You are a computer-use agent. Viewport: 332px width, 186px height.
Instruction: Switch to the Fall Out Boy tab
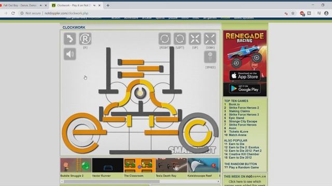(20, 6)
